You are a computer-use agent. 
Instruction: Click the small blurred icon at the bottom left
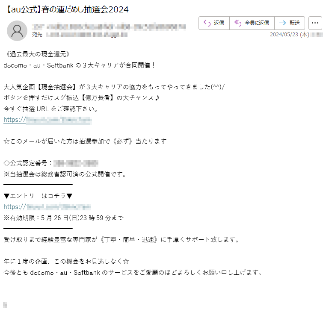point(5,305)
